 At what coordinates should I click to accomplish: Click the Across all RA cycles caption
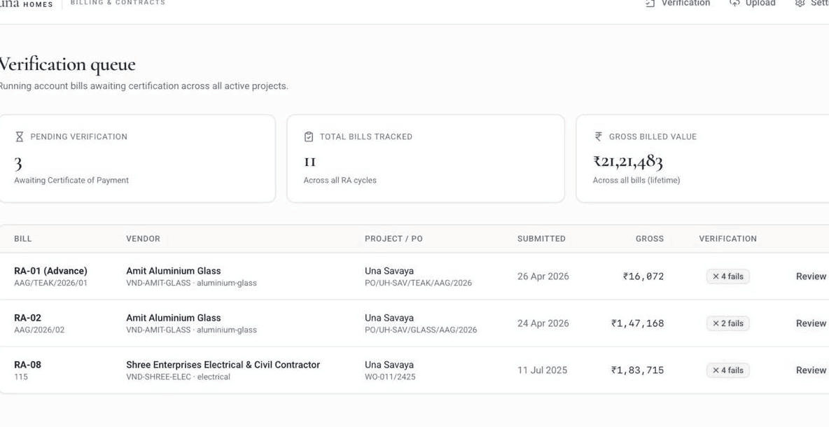340,180
